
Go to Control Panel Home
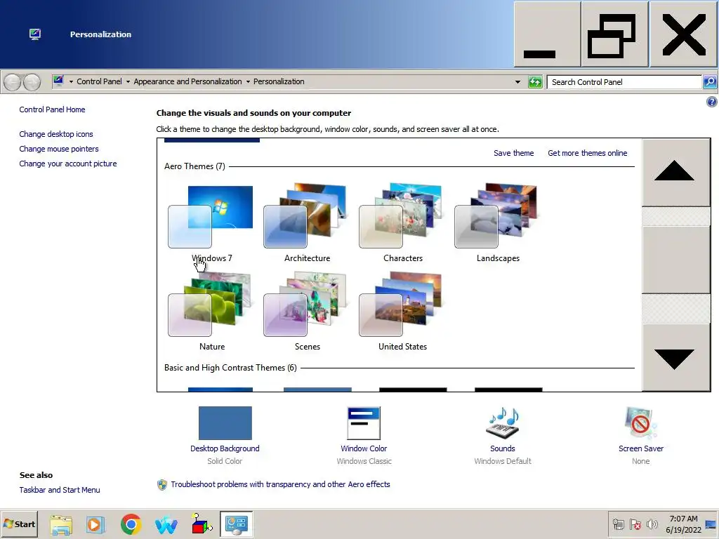point(52,109)
